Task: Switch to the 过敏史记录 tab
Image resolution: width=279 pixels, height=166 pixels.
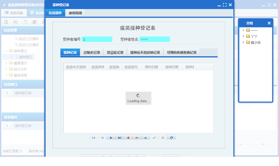Action: click(92, 52)
